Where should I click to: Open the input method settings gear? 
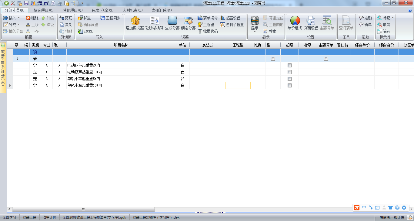tap(404, 208)
